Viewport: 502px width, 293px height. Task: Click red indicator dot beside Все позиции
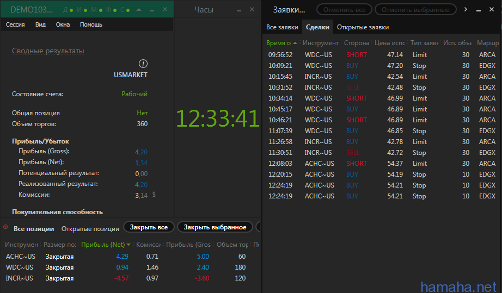(x=5, y=227)
